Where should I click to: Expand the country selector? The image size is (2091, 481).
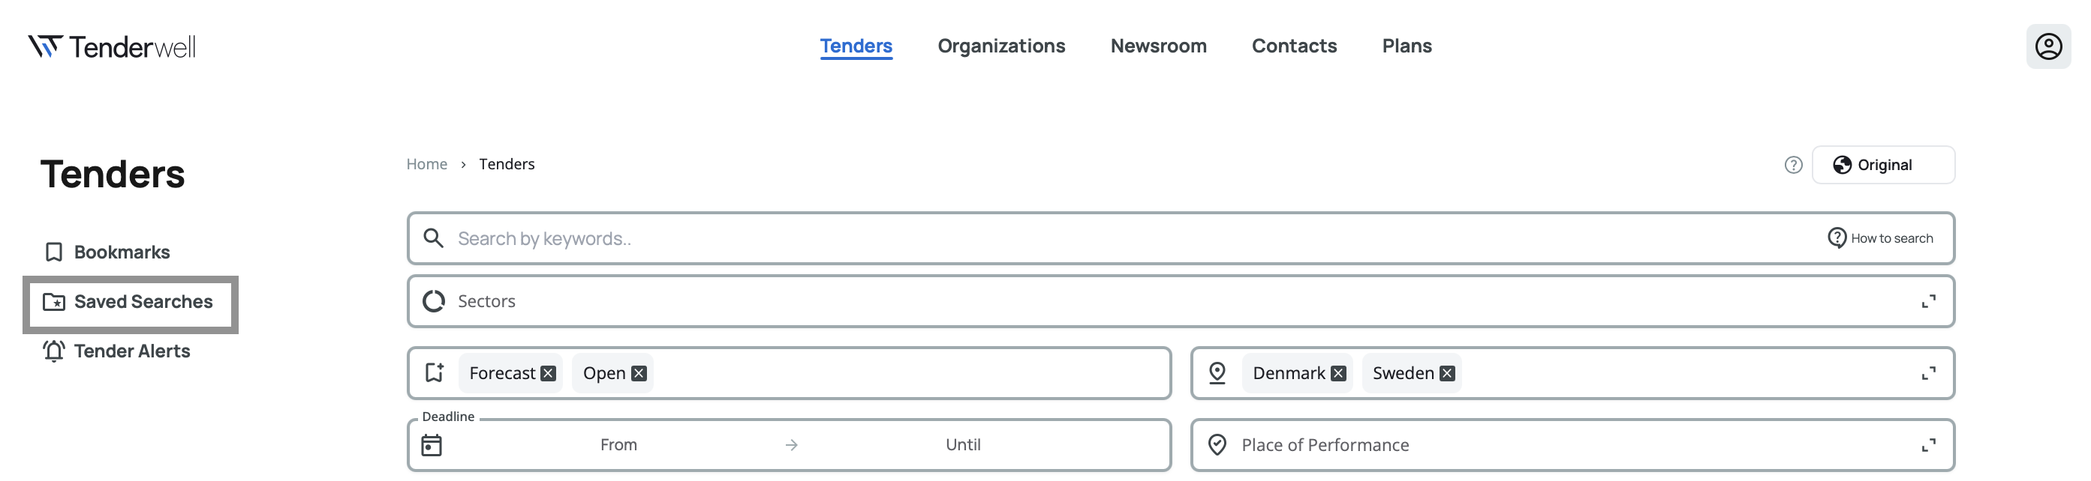point(1929,373)
